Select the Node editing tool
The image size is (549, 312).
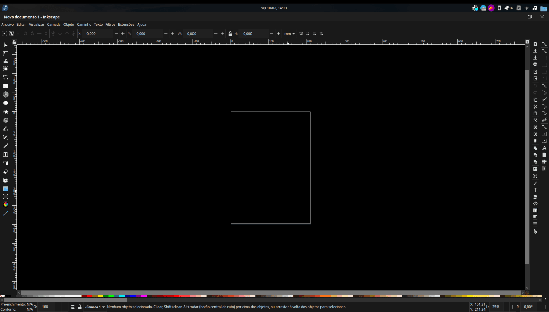[5, 53]
